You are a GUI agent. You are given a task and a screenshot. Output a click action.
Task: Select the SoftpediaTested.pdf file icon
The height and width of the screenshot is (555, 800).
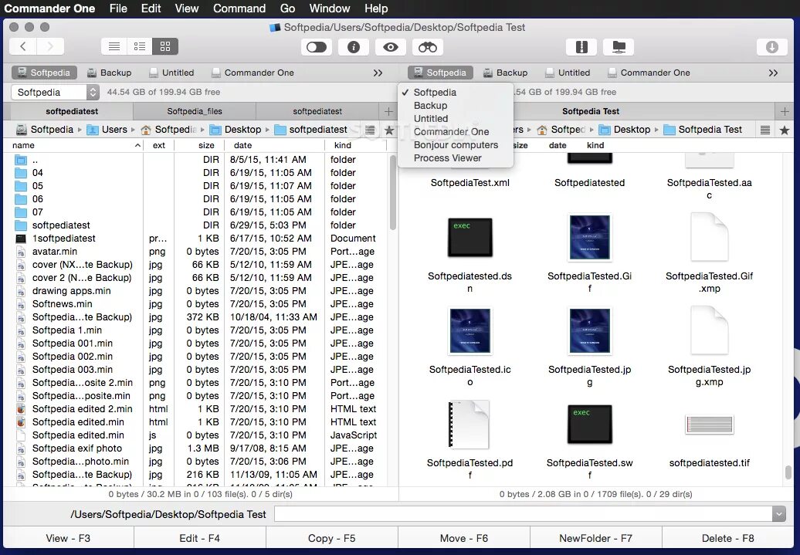click(x=469, y=425)
